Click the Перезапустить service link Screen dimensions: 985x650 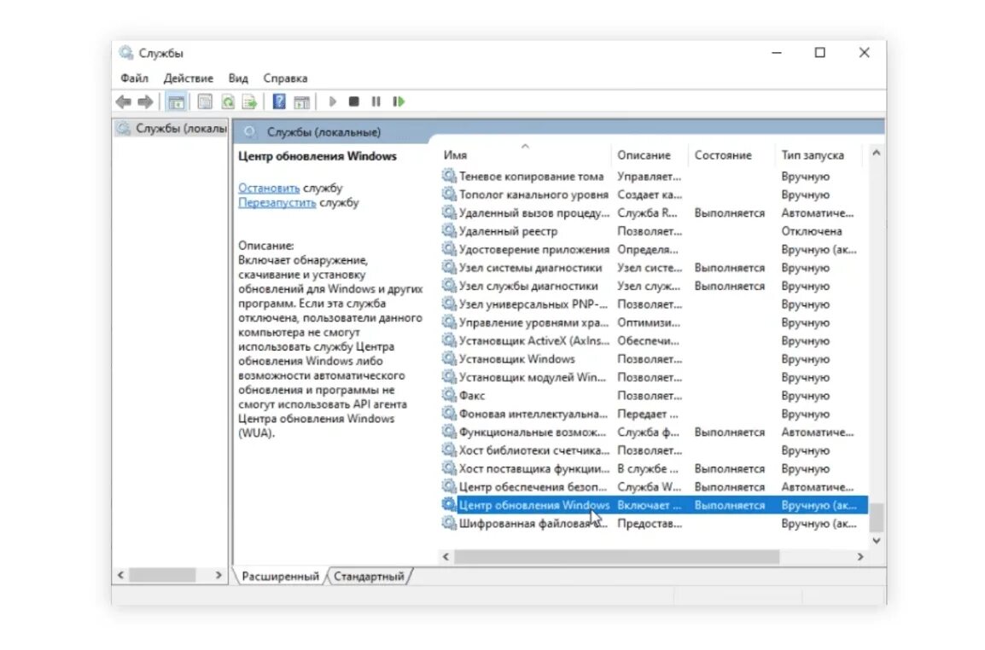tap(277, 202)
